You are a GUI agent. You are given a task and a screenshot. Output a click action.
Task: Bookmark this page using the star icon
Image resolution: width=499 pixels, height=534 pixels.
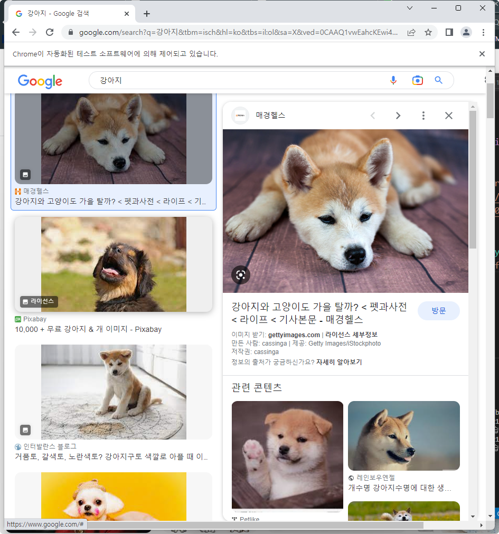pos(428,32)
